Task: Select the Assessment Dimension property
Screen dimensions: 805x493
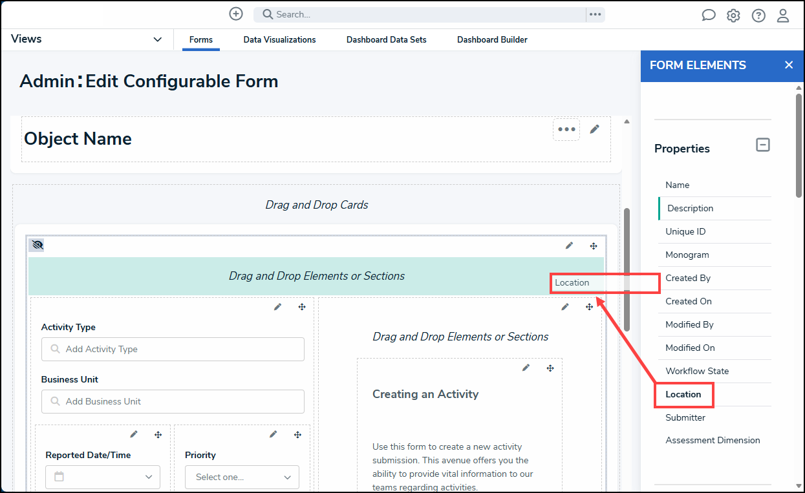Action: point(713,440)
